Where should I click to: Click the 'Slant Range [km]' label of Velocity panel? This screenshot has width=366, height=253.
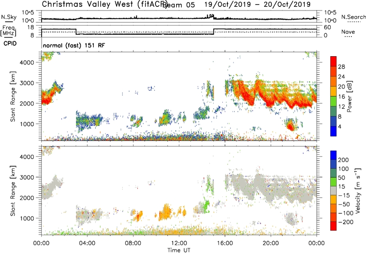pyautogui.click(x=13, y=190)
